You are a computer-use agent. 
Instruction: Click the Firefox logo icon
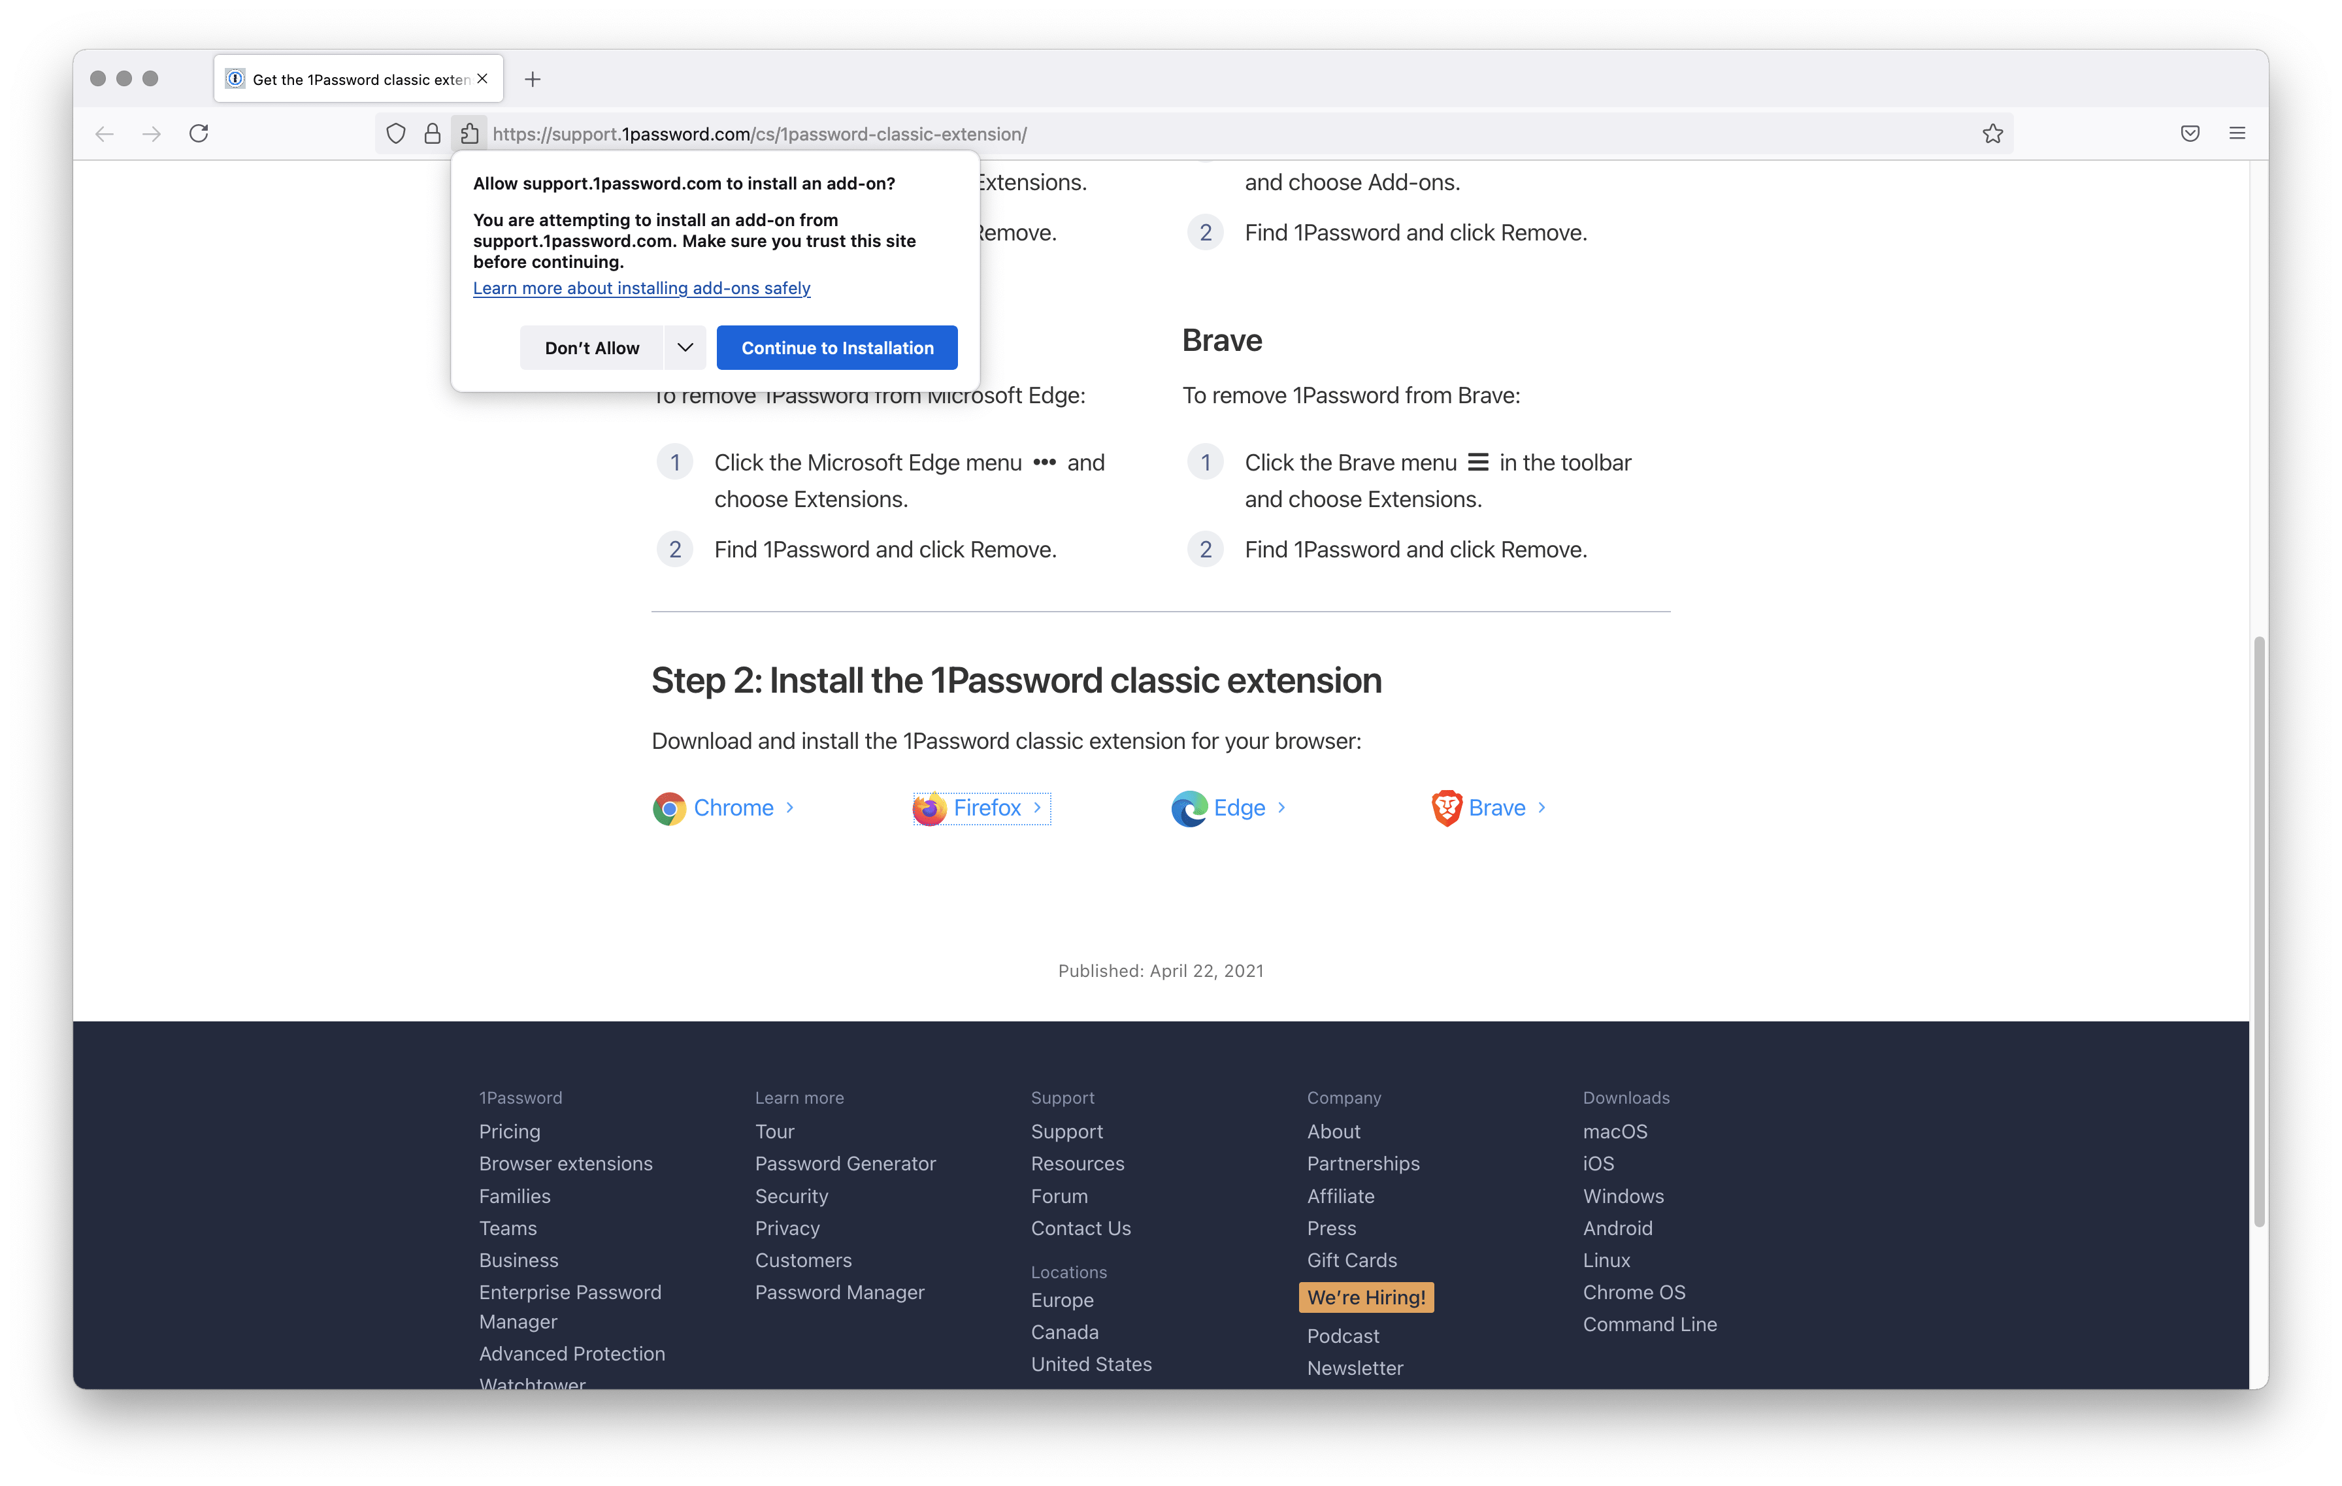(x=930, y=808)
